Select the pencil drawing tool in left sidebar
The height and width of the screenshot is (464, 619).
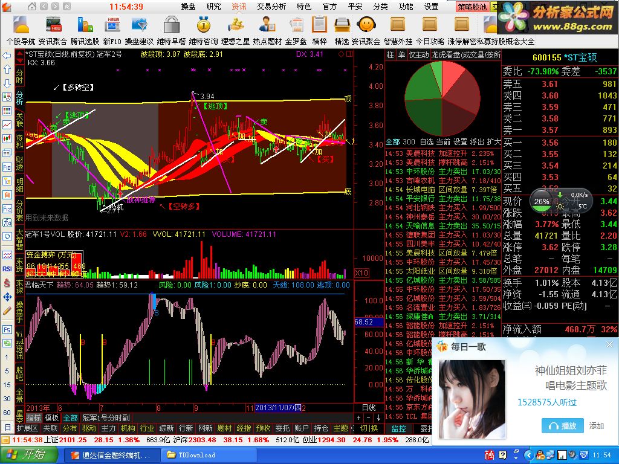tap(7, 311)
